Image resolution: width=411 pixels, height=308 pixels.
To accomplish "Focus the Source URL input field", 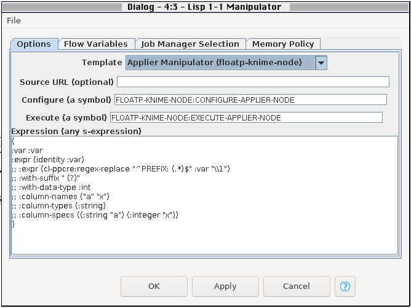I will [253, 82].
